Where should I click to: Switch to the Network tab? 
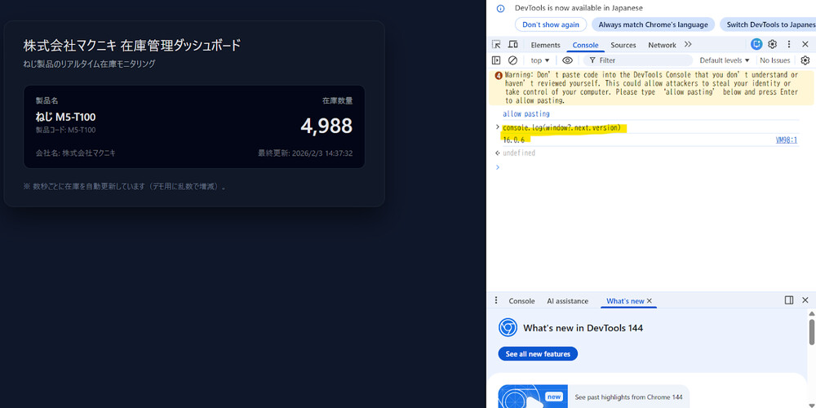tap(662, 45)
